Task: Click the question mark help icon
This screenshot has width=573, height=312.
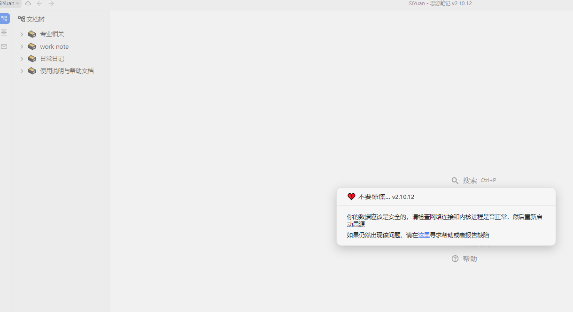Action: pos(455,259)
